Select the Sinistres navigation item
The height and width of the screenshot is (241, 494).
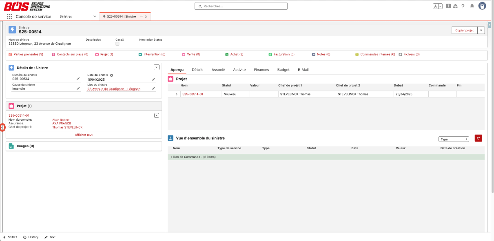[x=66, y=17]
